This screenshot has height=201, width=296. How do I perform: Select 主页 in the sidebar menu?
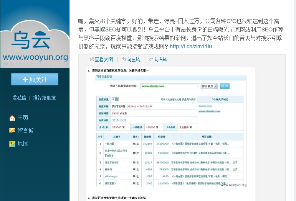(23, 118)
